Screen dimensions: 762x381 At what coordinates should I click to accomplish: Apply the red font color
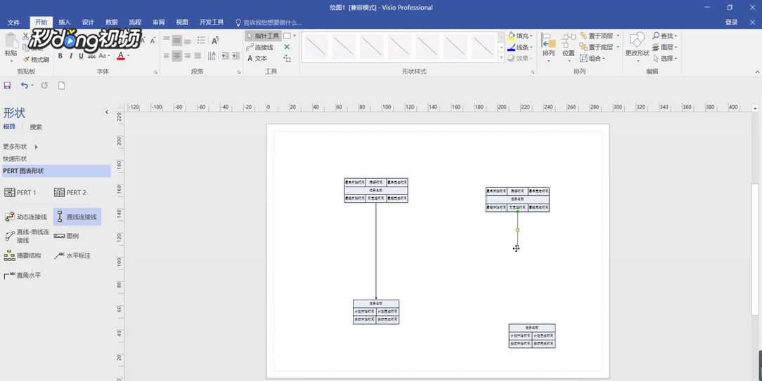coord(120,56)
